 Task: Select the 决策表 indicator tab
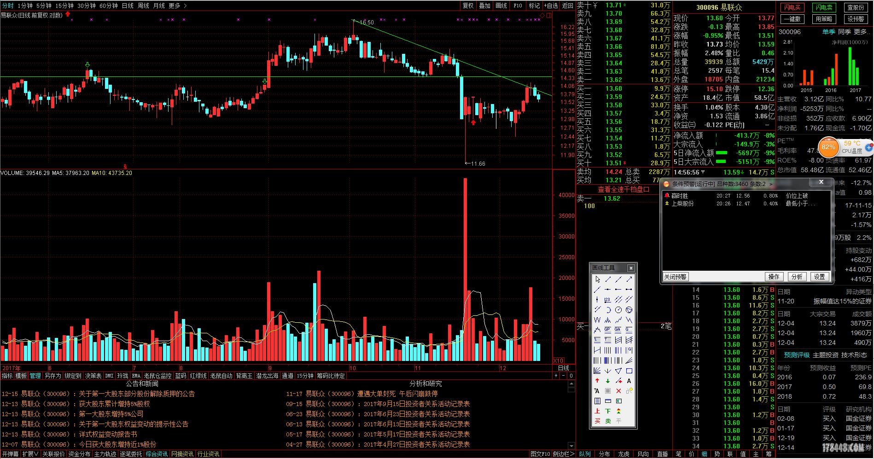(93, 376)
